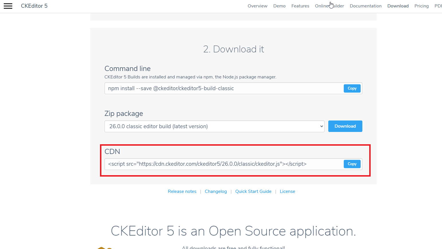The width and height of the screenshot is (442, 249).
Task: Open the Features nav link
Action: [300, 6]
